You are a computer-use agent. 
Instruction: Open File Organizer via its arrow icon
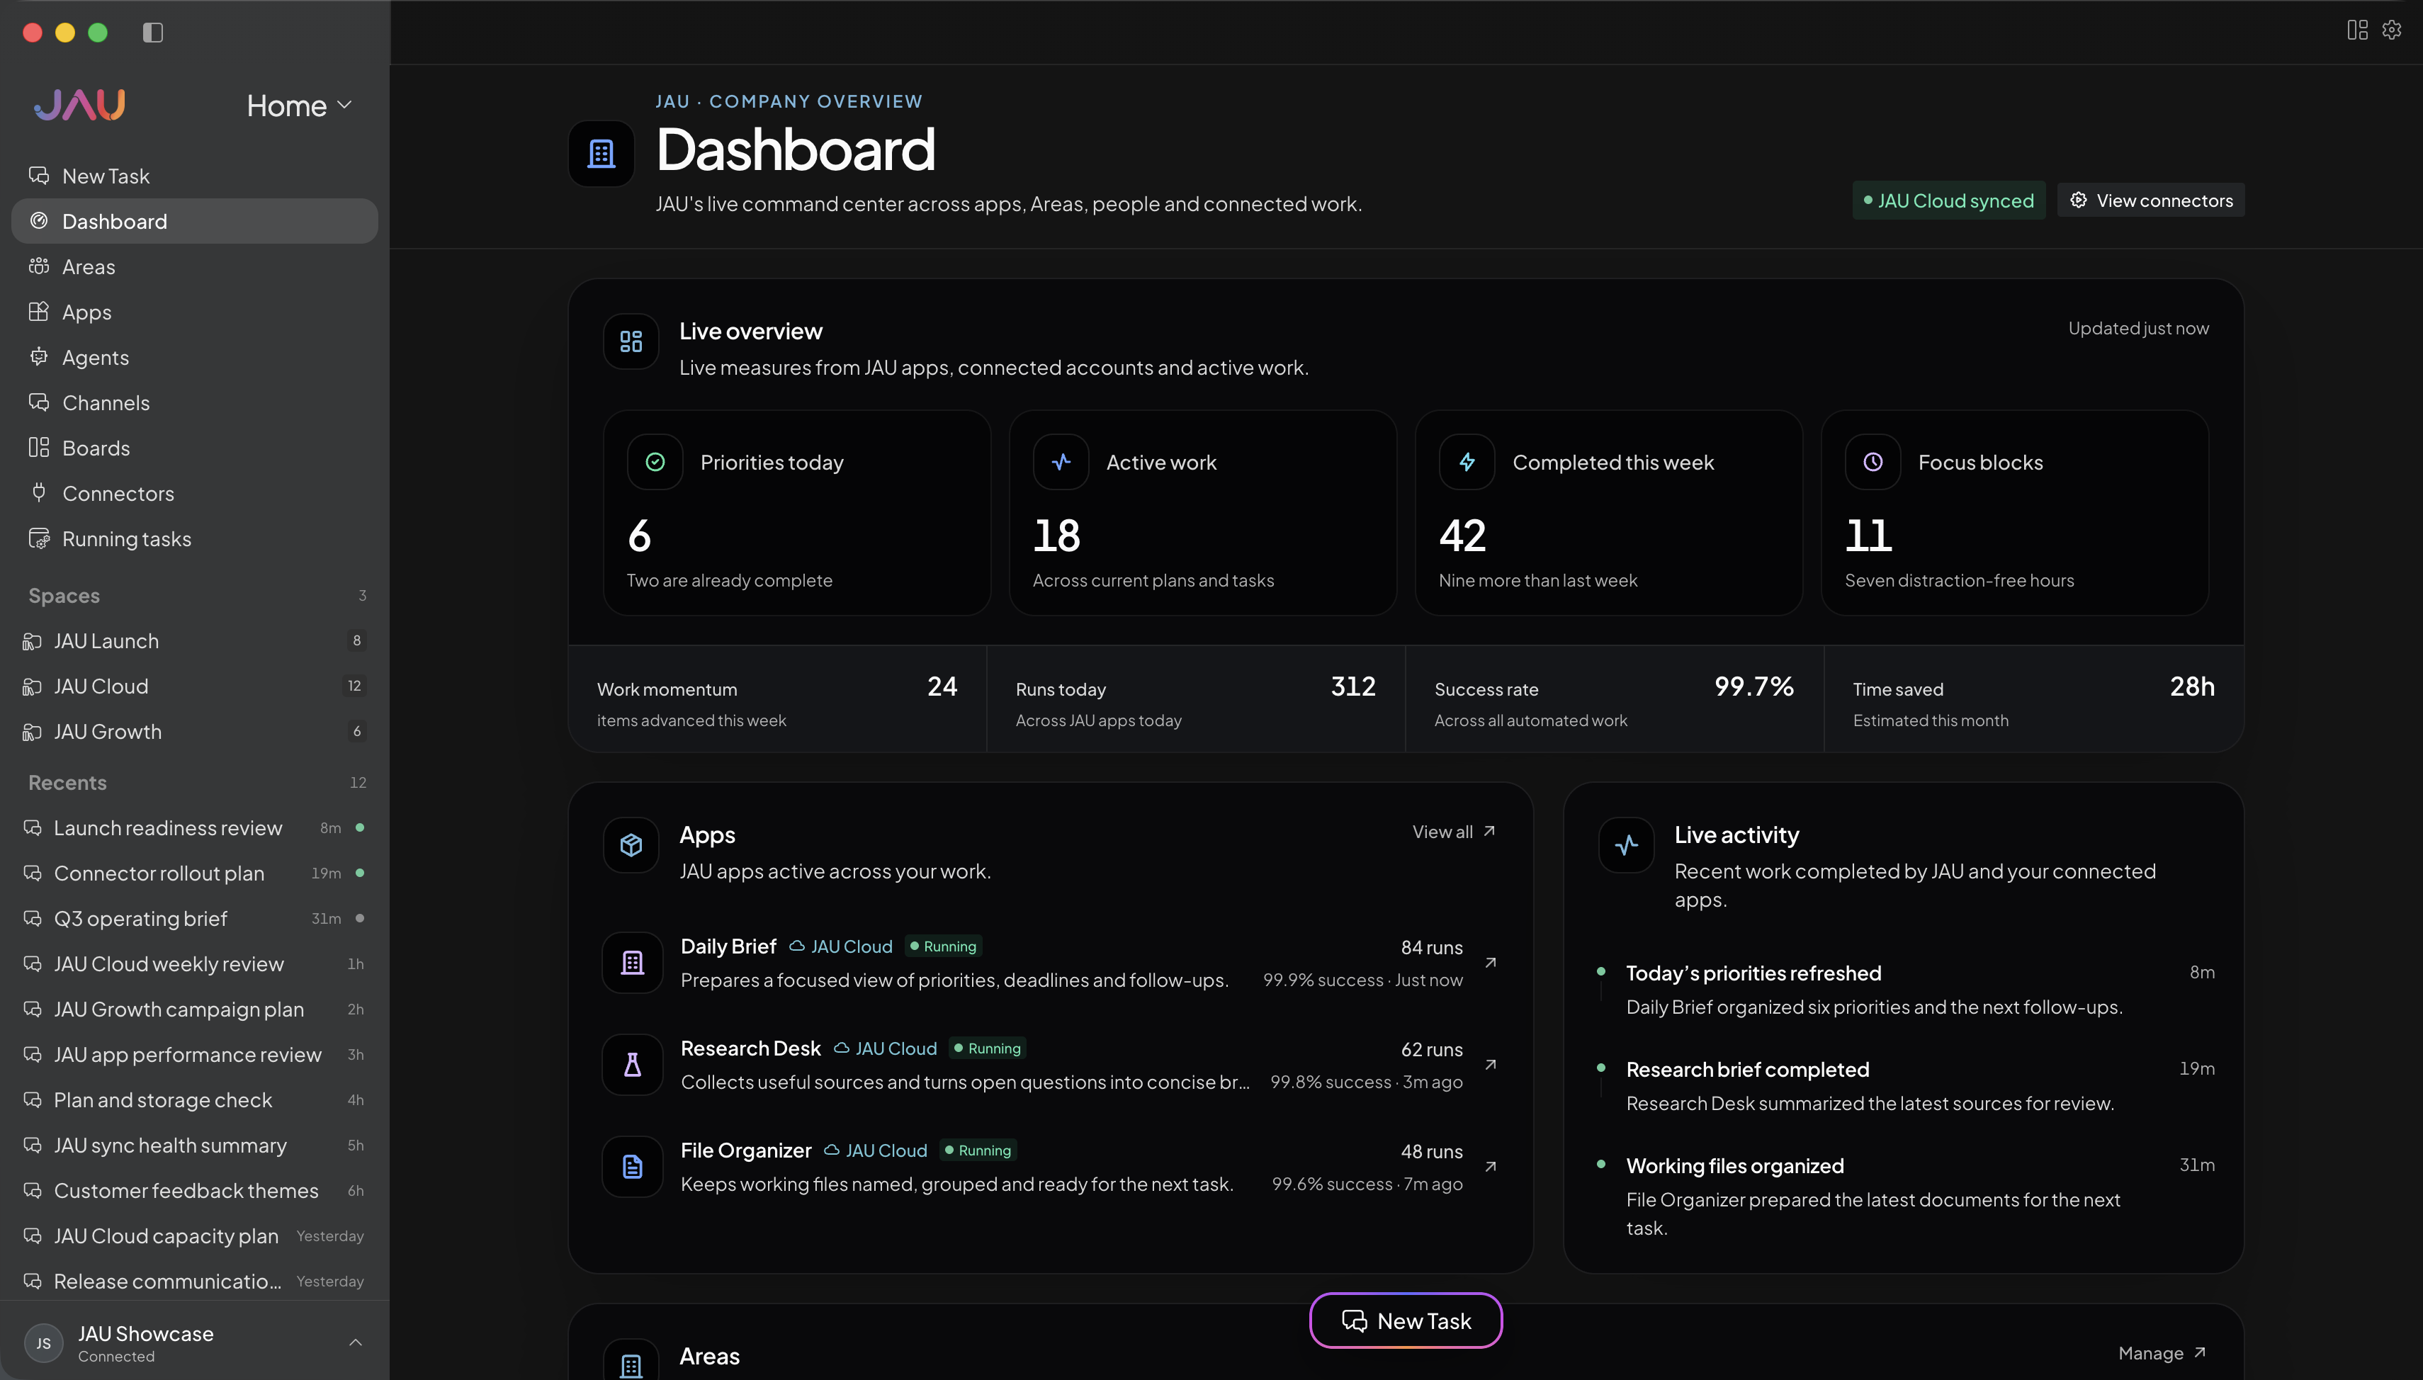tap(1491, 1167)
